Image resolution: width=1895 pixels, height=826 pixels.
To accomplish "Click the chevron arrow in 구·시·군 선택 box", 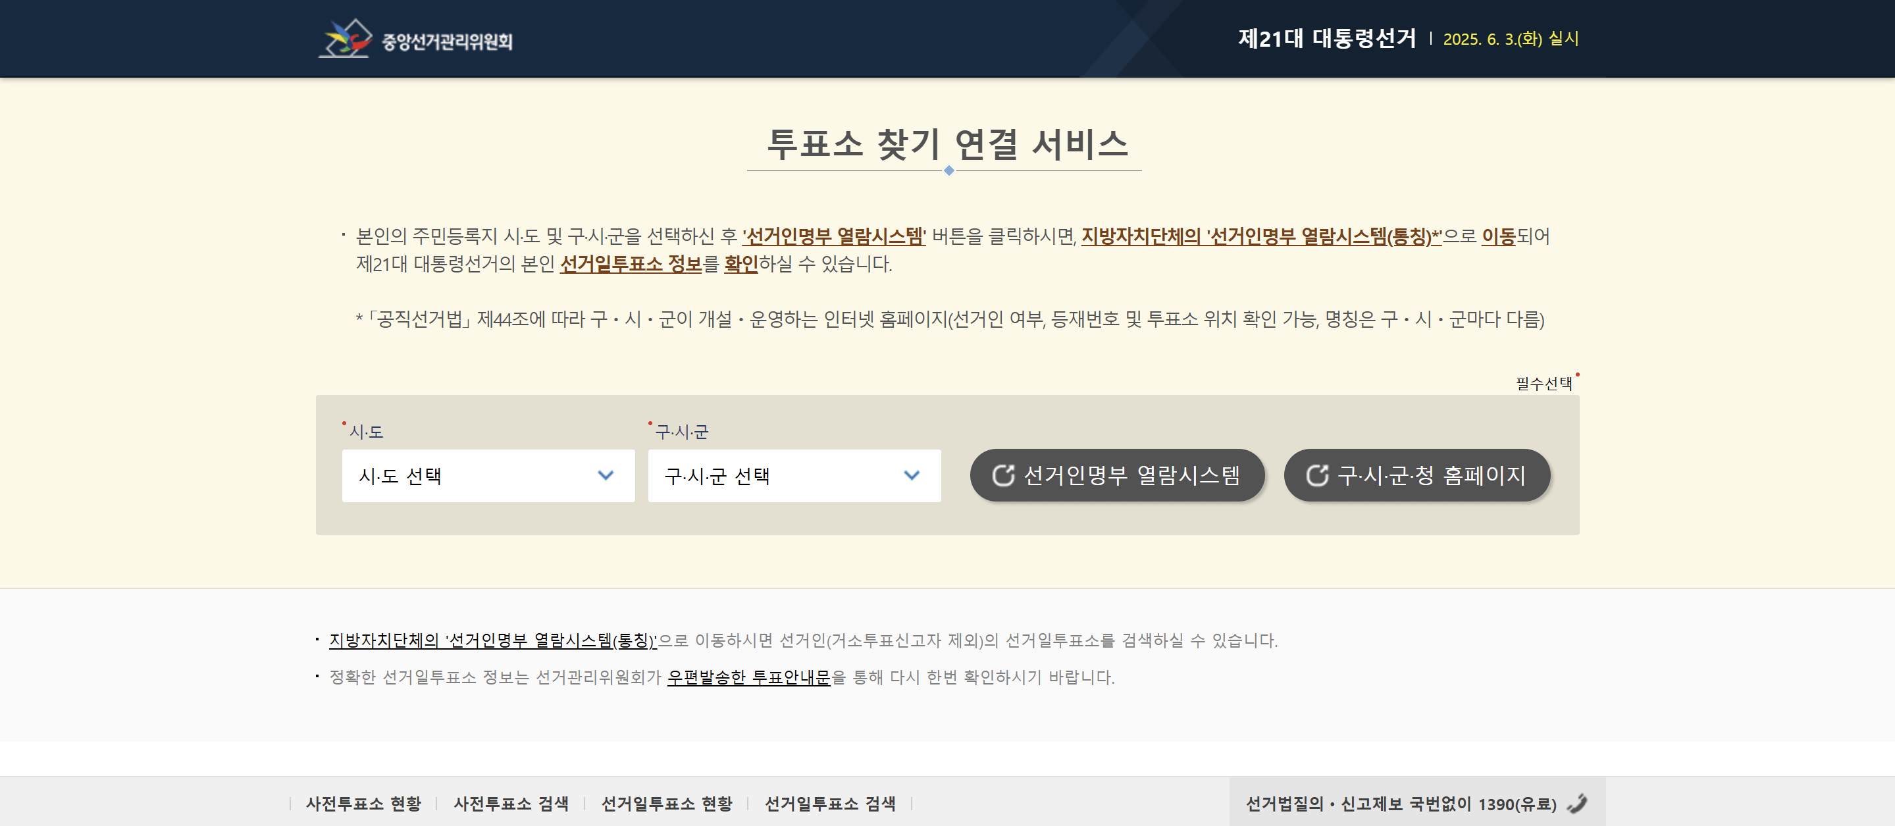I will (912, 476).
